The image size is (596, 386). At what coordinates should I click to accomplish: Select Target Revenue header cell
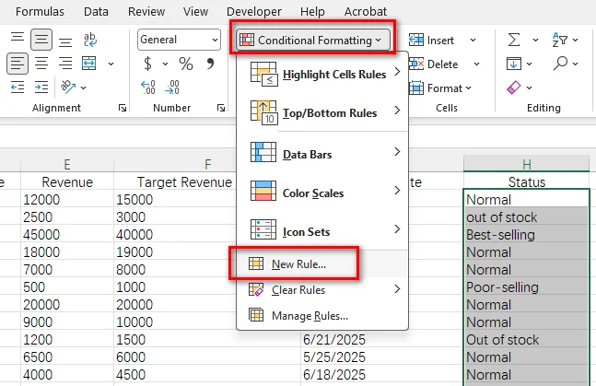184,181
